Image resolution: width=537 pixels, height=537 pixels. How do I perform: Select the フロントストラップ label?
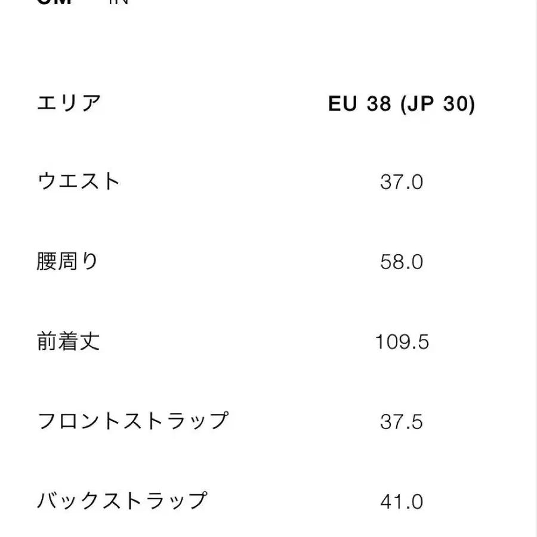132,421
